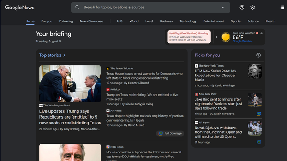
Task: Click the By David Weininger byline
Action: coord(223,85)
